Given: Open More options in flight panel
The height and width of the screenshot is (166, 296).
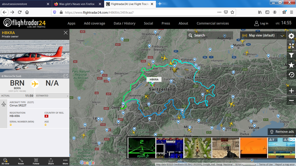Looking at the screenshot, I should click(65, 161).
